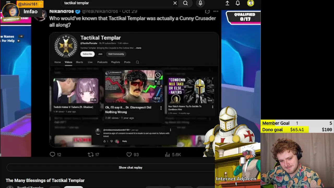Select the Podcasts channel tab
The image size is (334, 188).
[102, 62]
